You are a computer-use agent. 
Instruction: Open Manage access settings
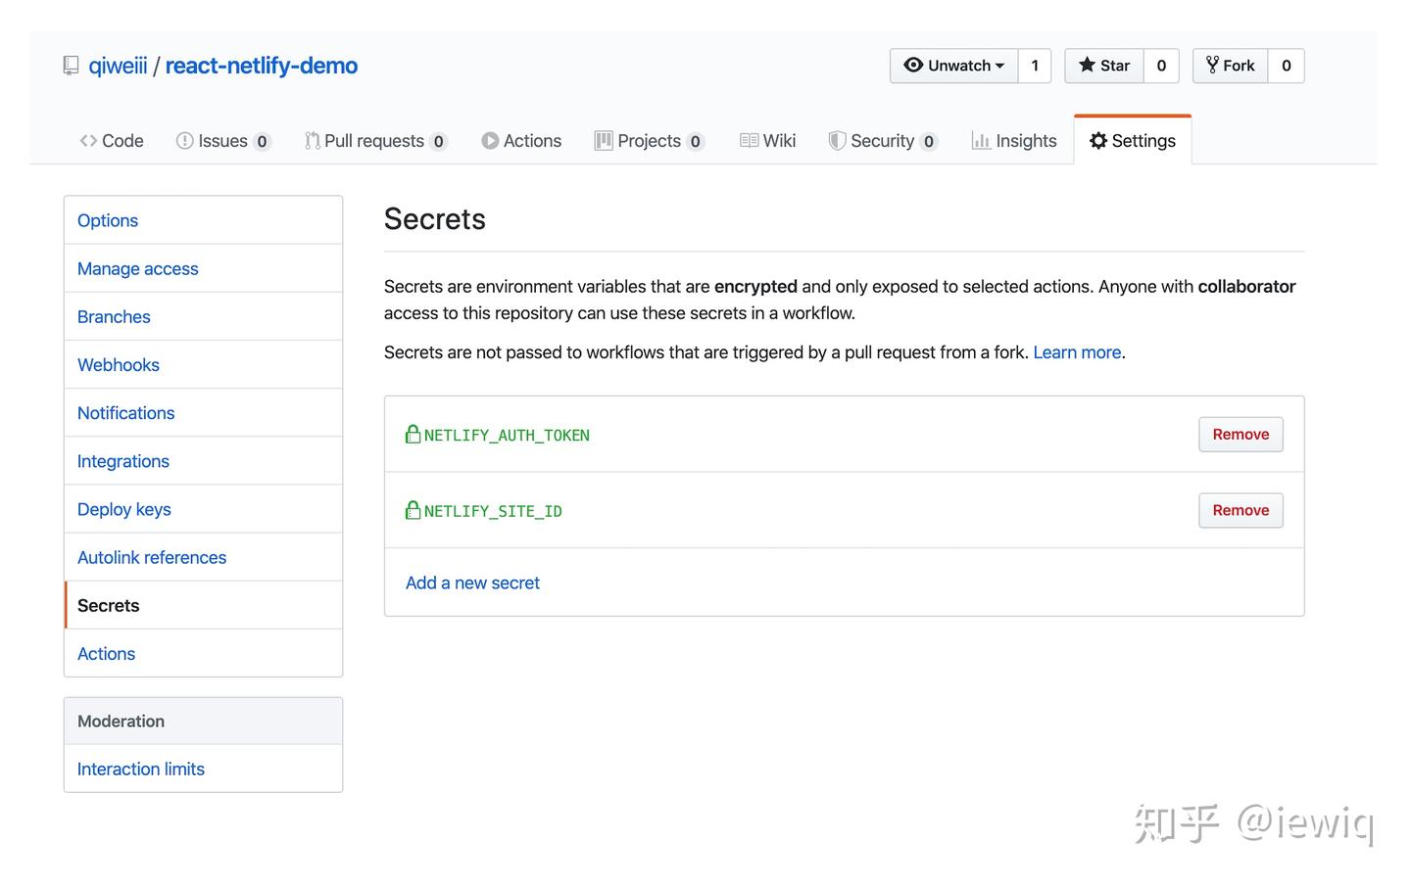coord(204,268)
